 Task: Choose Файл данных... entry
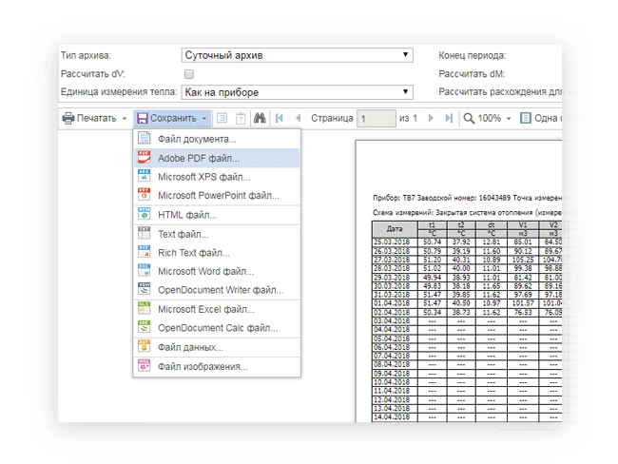(217, 347)
